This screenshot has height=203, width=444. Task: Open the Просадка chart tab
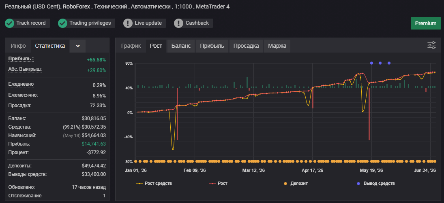point(246,46)
